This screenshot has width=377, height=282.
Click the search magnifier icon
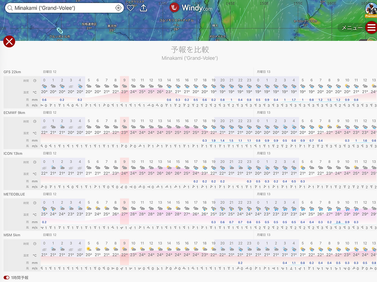10,8
